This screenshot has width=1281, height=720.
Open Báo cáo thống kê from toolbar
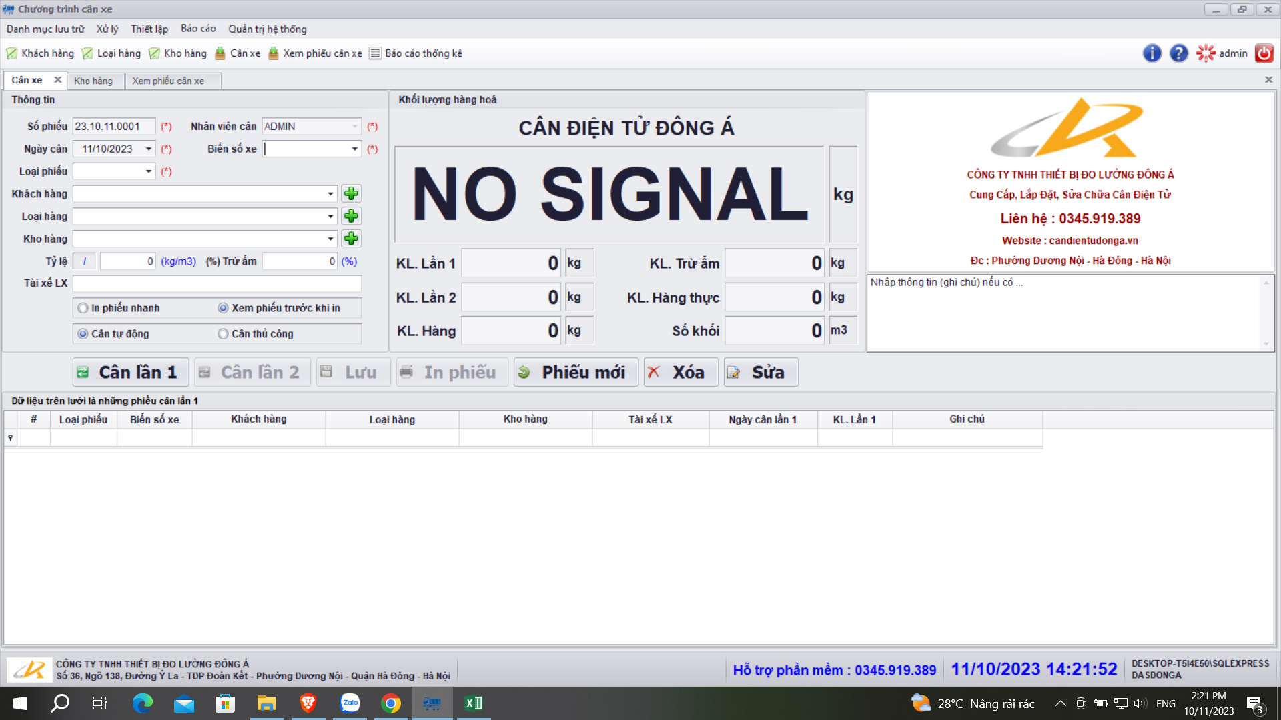pyautogui.click(x=416, y=53)
